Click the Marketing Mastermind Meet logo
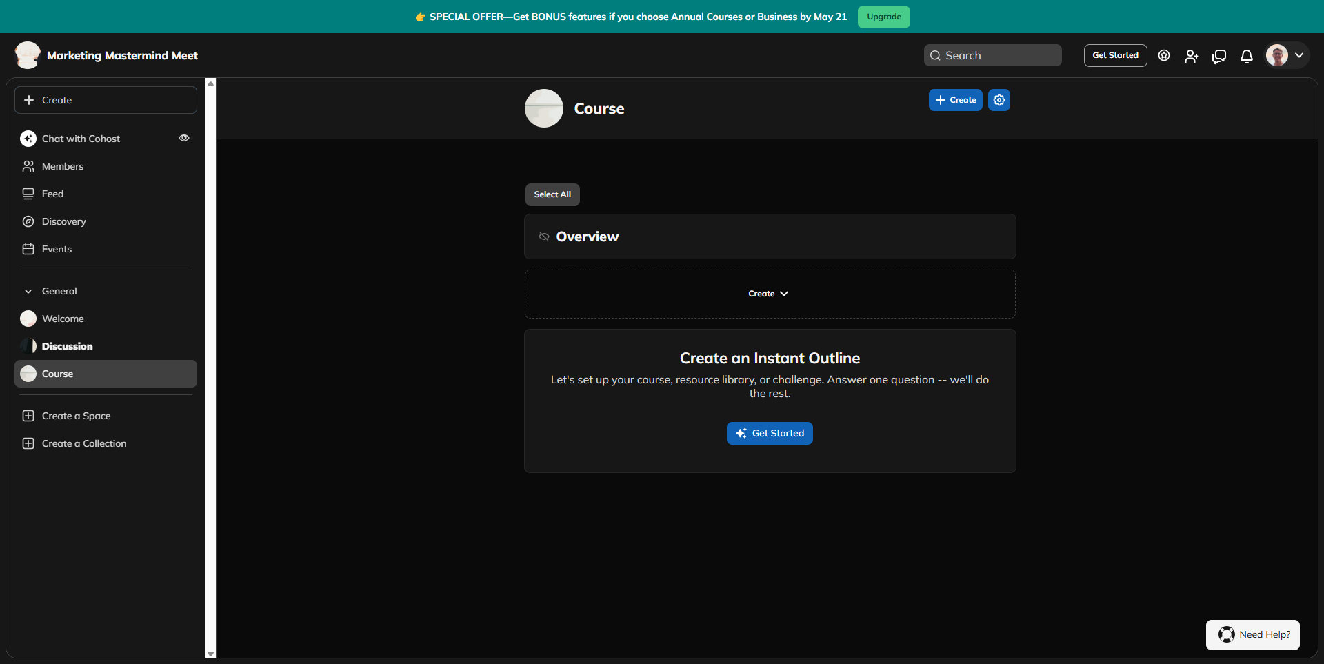The width and height of the screenshot is (1324, 664). [x=28, y=55]
